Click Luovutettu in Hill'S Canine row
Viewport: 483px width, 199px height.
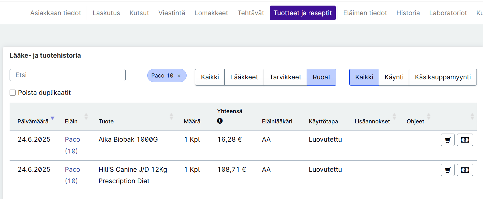click(325, 170)
